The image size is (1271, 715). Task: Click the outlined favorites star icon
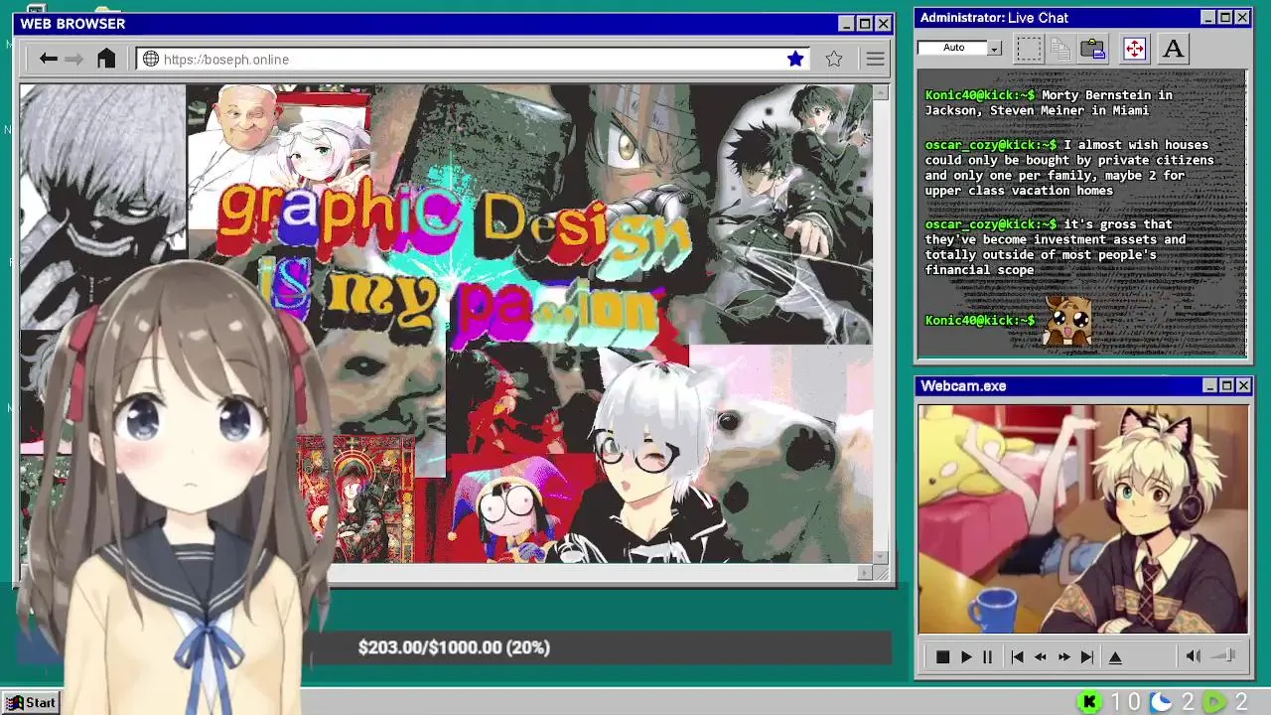click(834, 60)
